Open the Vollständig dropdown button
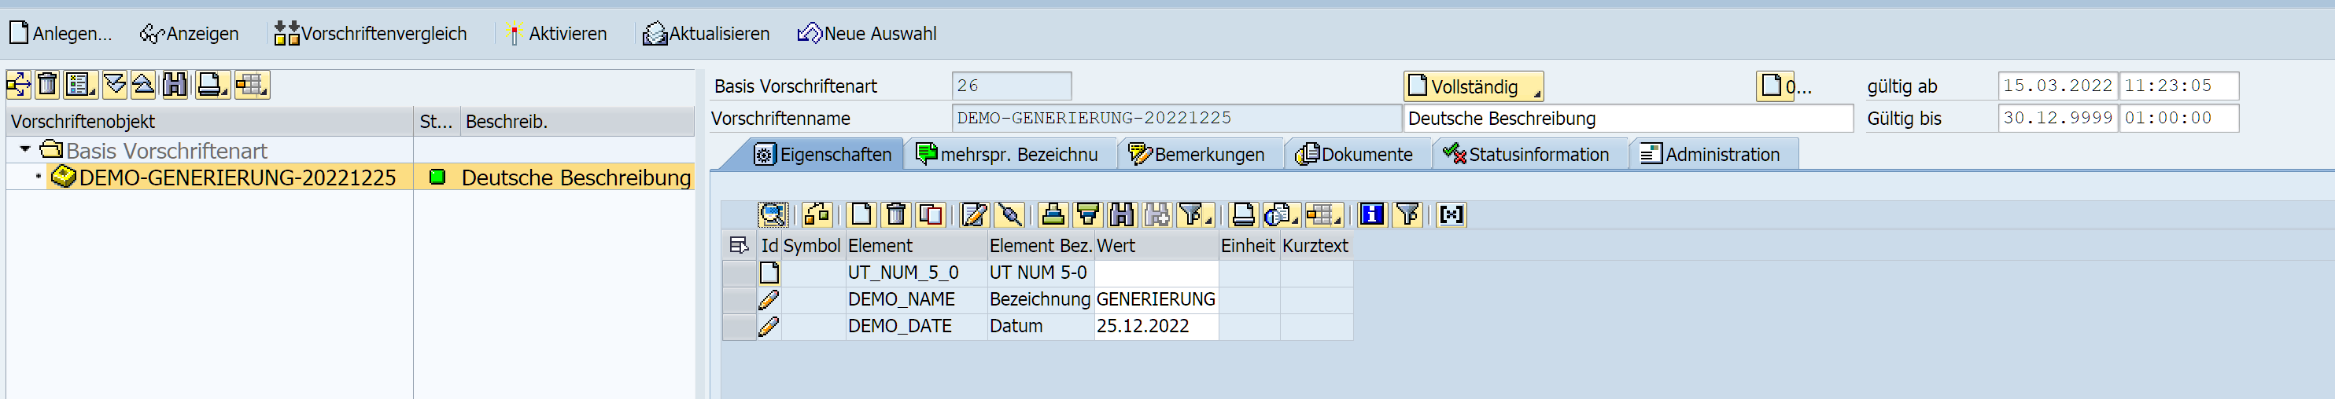The width and height of the screenshot is (2335, 399). [x=1473, y=87]
